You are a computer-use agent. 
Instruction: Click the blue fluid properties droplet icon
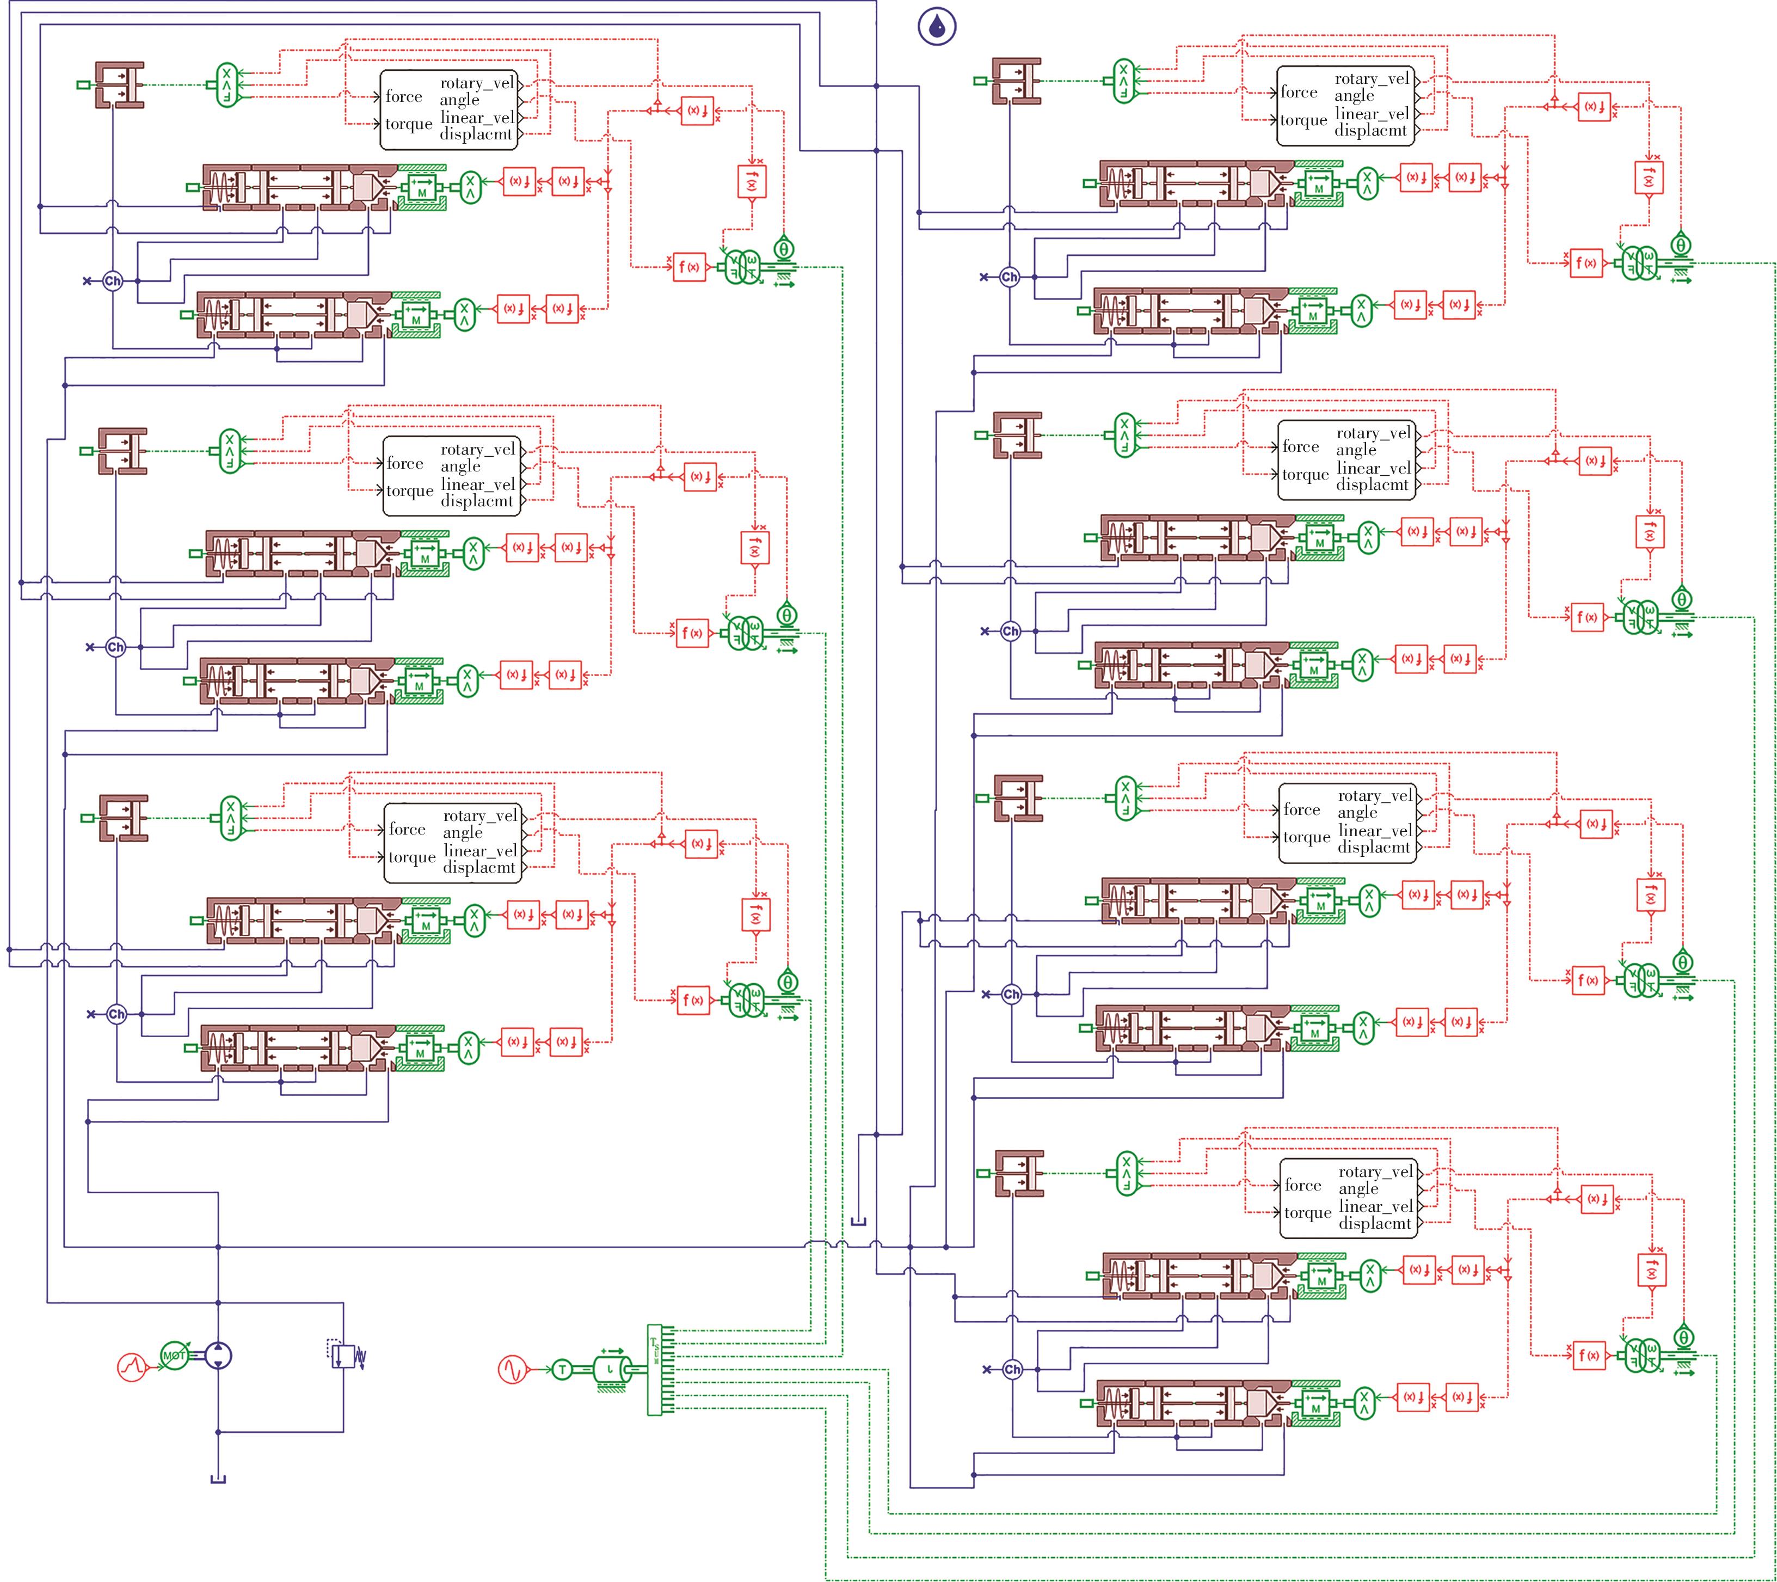pos(936,26)
